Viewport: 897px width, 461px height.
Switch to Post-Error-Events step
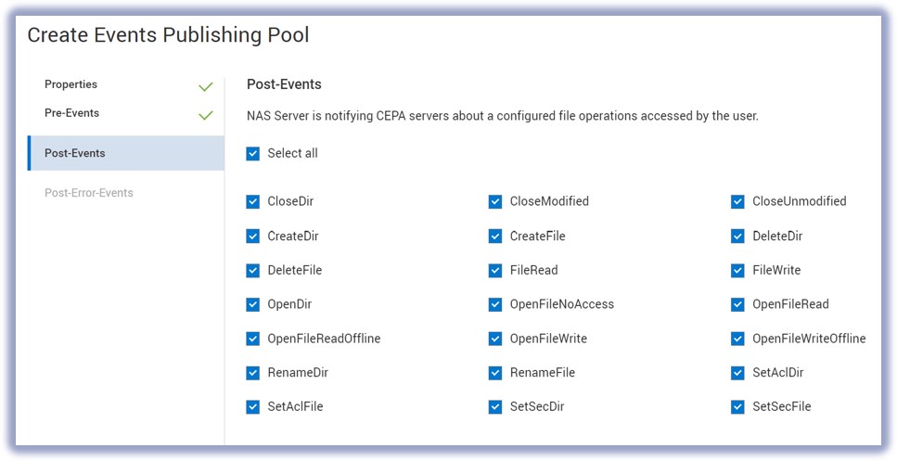click(89, 193)
